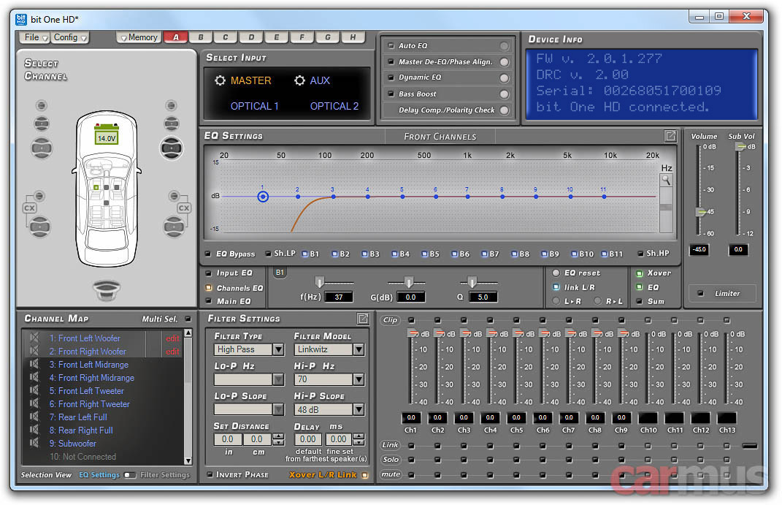Viewport: 782px width, 505px height.
Task: Open Filter Settings pop-out window icon
Action: [363, 319]
